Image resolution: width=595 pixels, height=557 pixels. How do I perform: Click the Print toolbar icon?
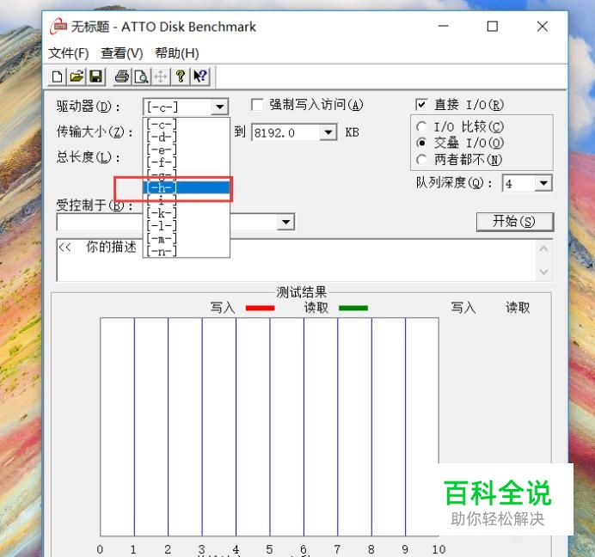click(x=122, y=77)
